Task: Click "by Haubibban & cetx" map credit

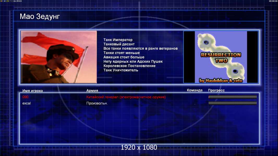Action: tap(221, 81)
